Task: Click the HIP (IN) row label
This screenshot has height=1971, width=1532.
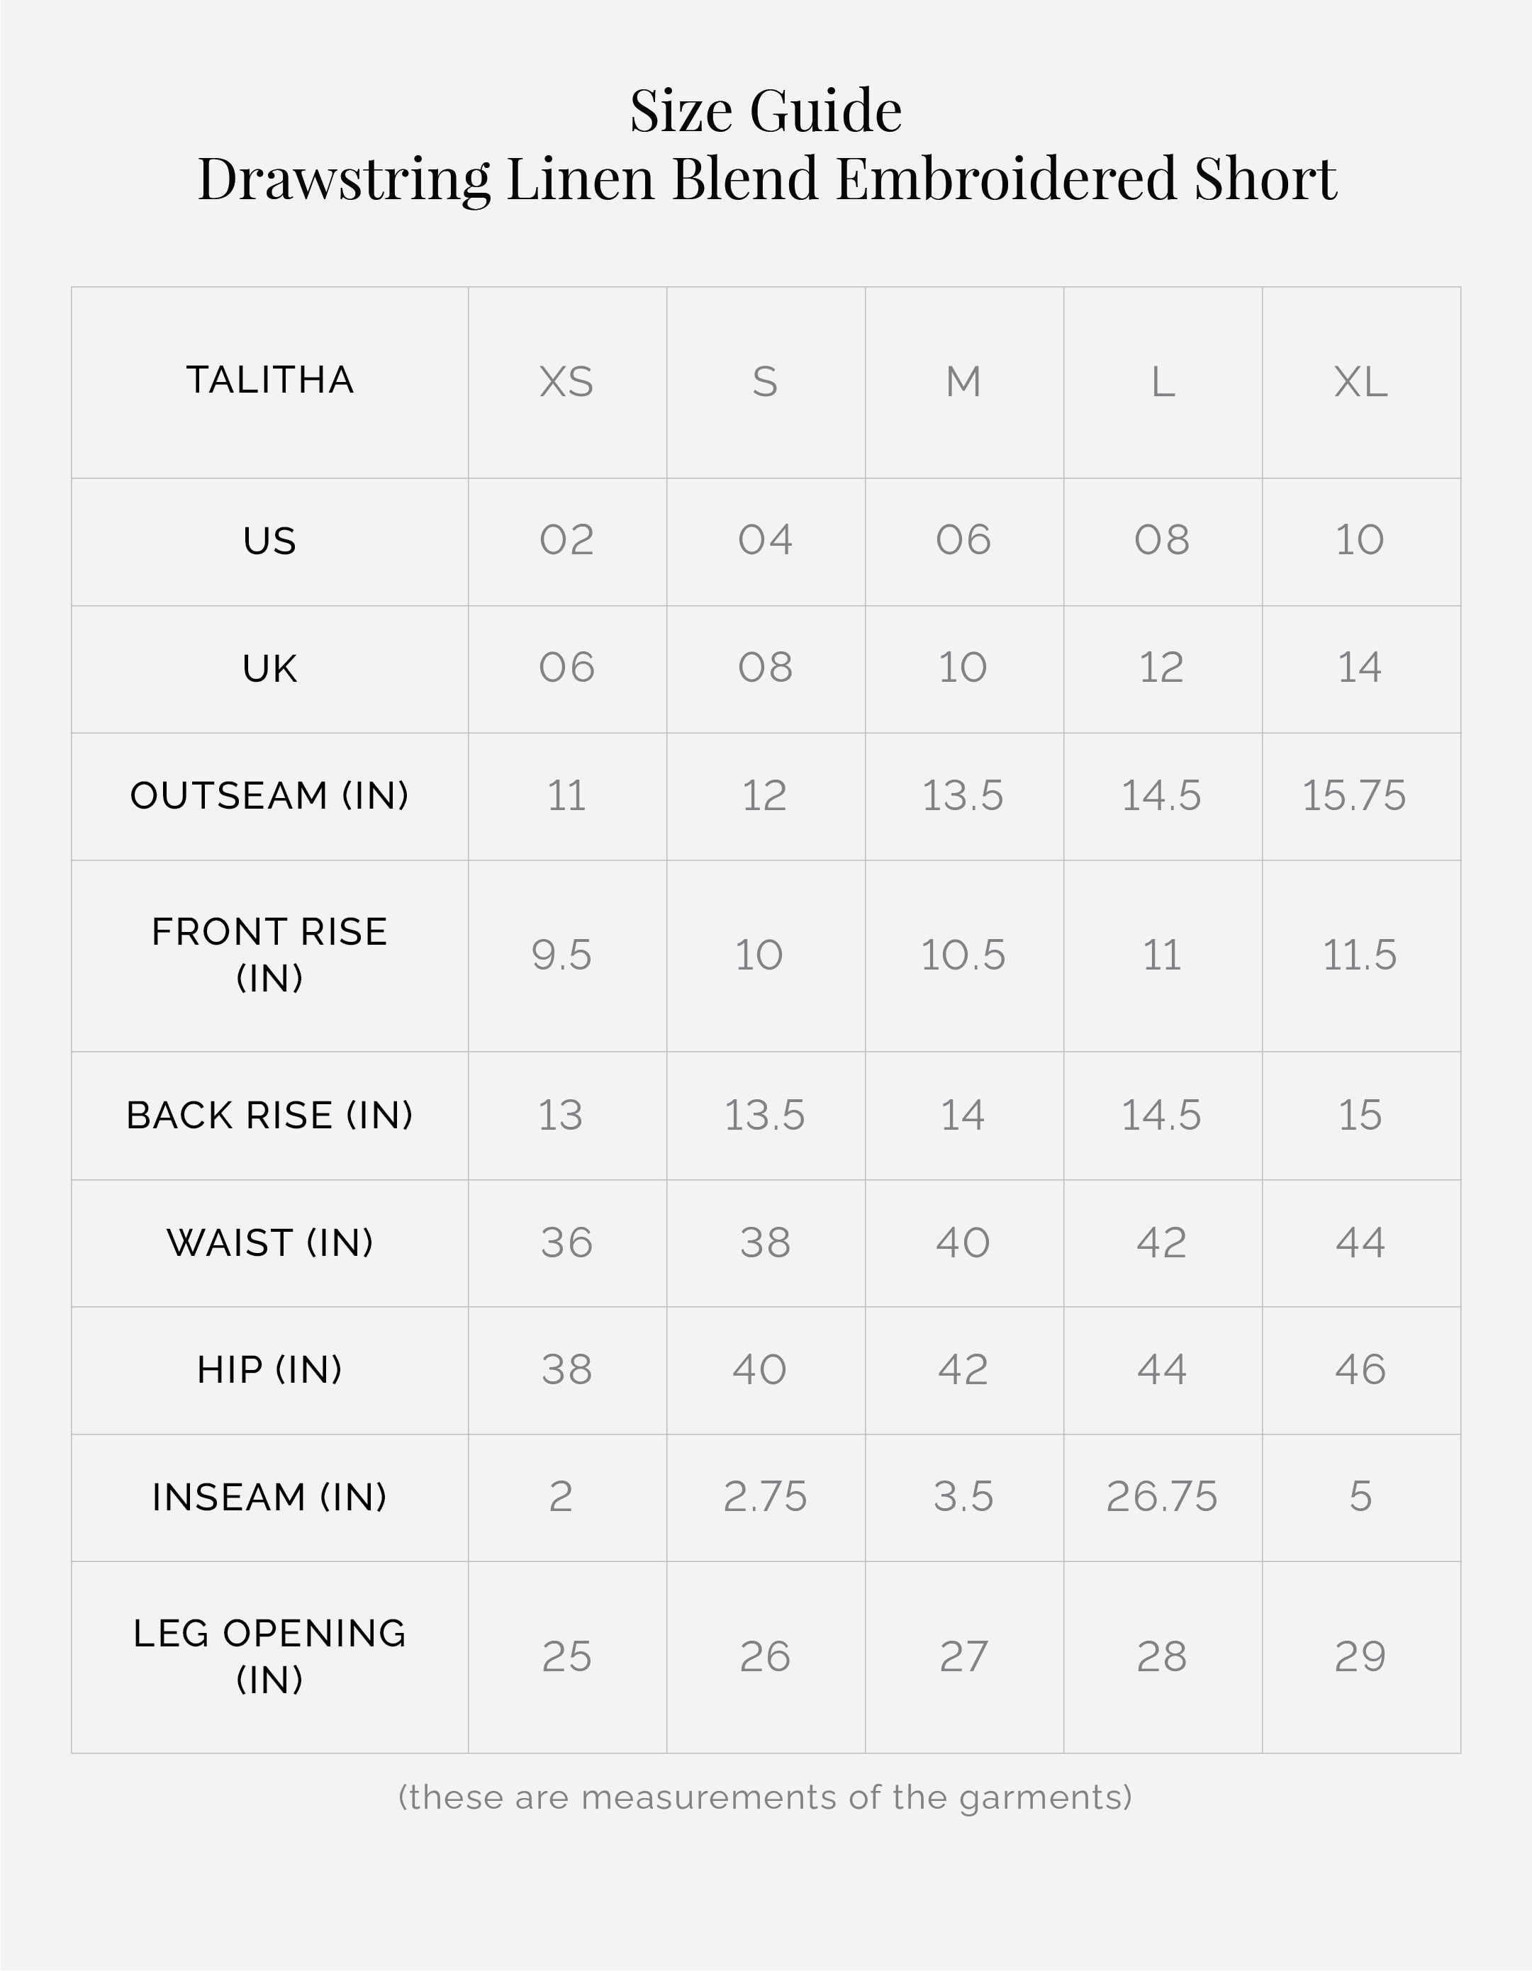Action: pyautogui.click(x=270, y=1369)
